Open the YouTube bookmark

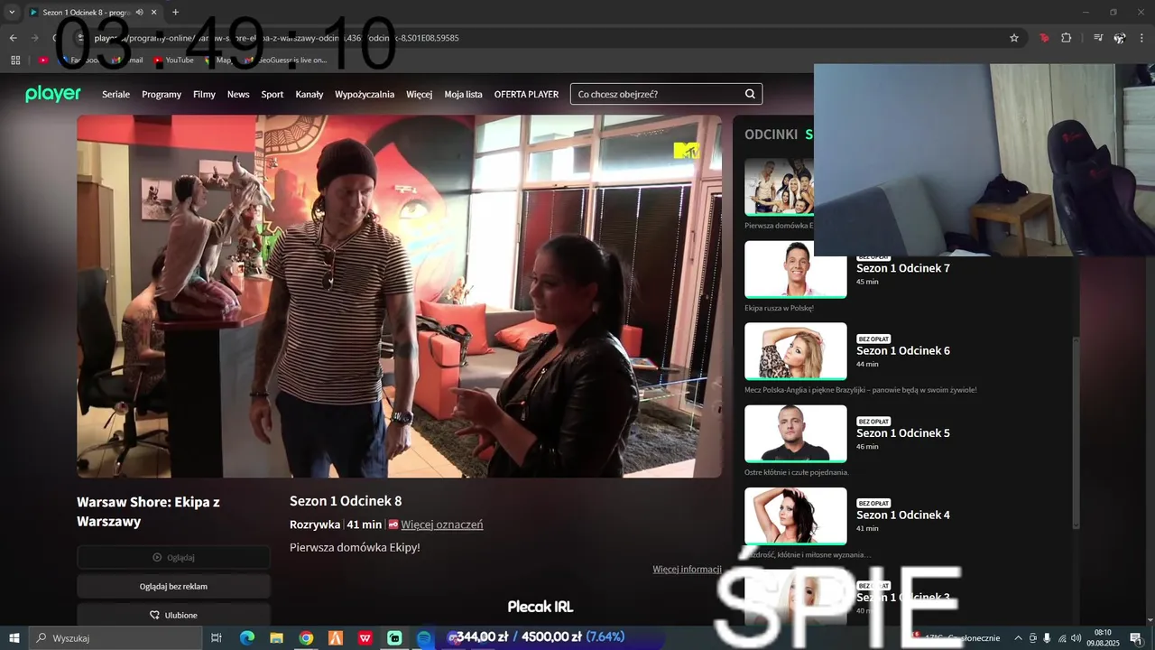pyautogui.click(x=173, y=60)
